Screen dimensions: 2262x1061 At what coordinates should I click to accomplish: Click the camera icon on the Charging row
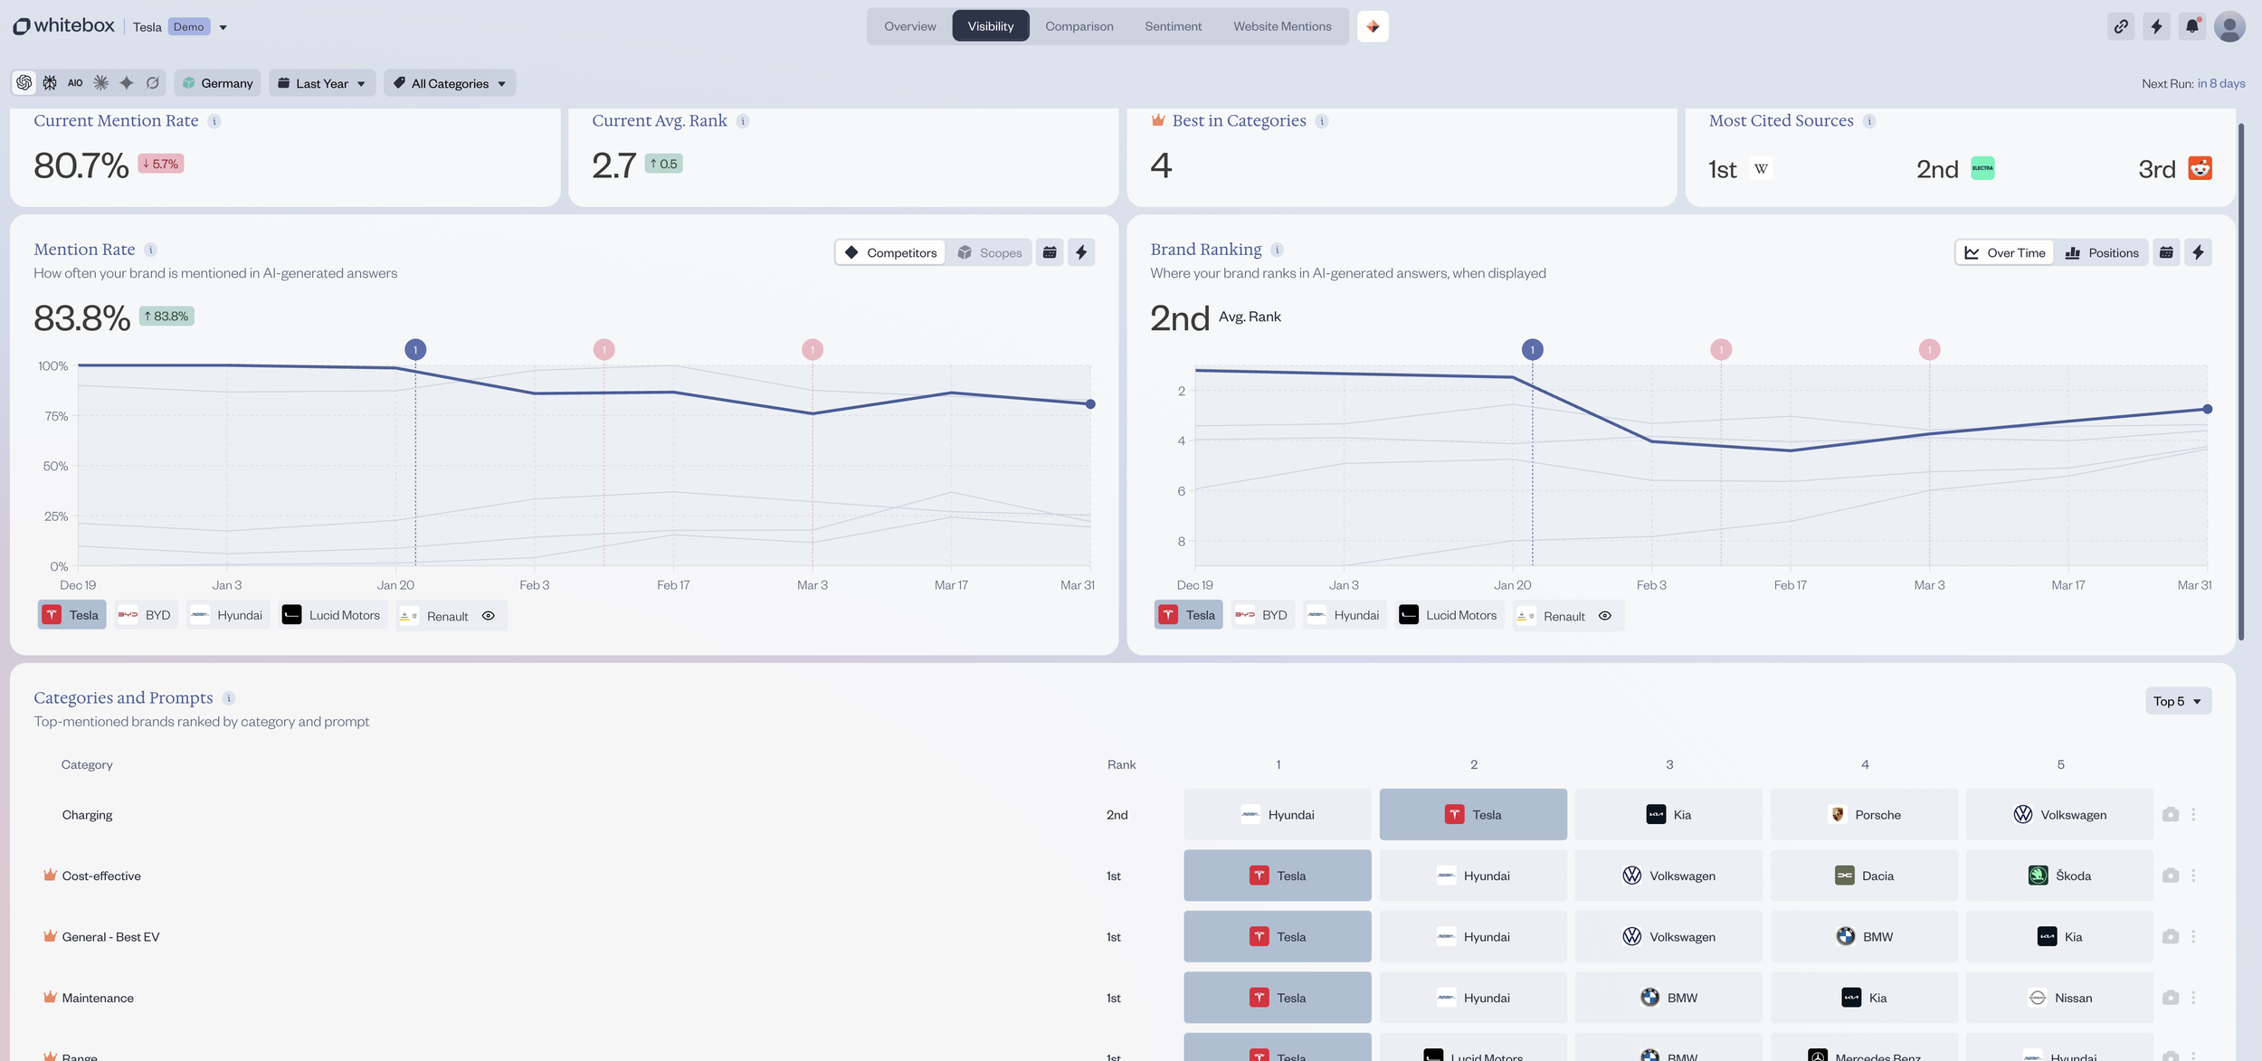pos(2170,814)
